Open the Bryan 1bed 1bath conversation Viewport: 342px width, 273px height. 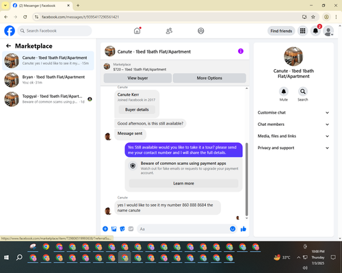click(48, 80)
